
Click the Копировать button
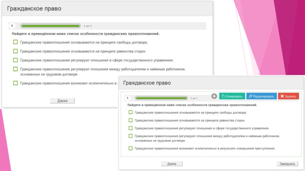(x=232, y=96)
